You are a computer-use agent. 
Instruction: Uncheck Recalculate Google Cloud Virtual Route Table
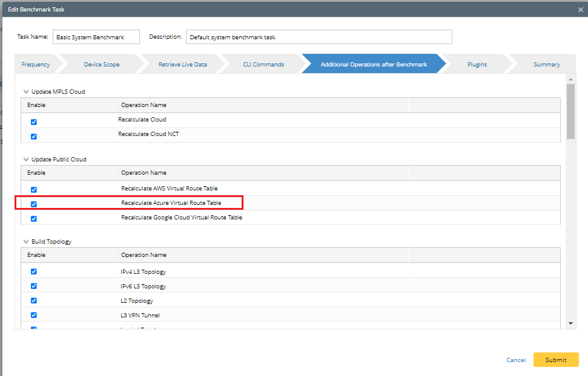pyautogui.click(x=33, y=218)
